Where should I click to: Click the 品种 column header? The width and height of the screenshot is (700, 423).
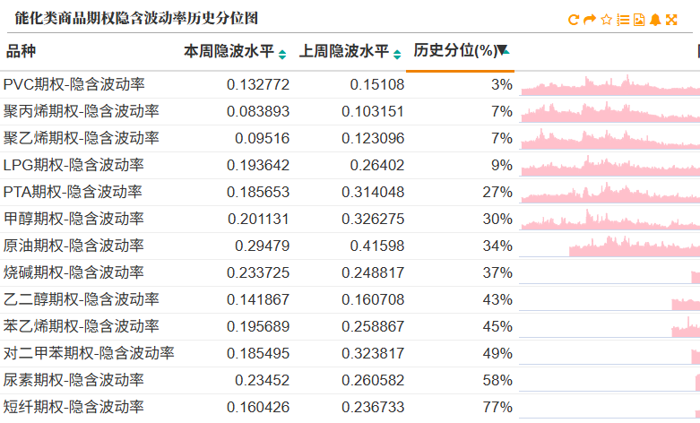coord(21,51)
